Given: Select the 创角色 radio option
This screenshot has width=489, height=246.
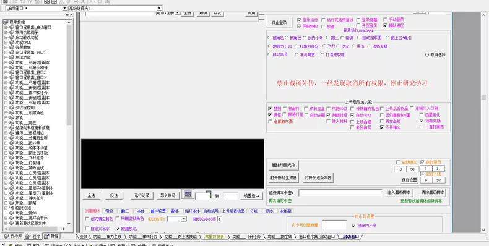Looking at the screenshot, I should pyautogui.click(x=269, y=38).
